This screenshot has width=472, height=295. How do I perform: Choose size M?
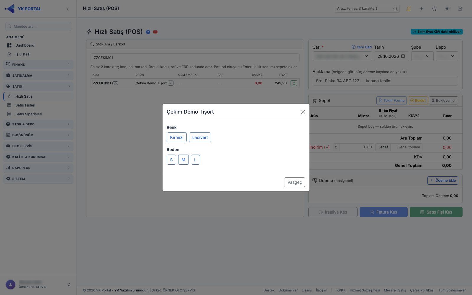183,160
